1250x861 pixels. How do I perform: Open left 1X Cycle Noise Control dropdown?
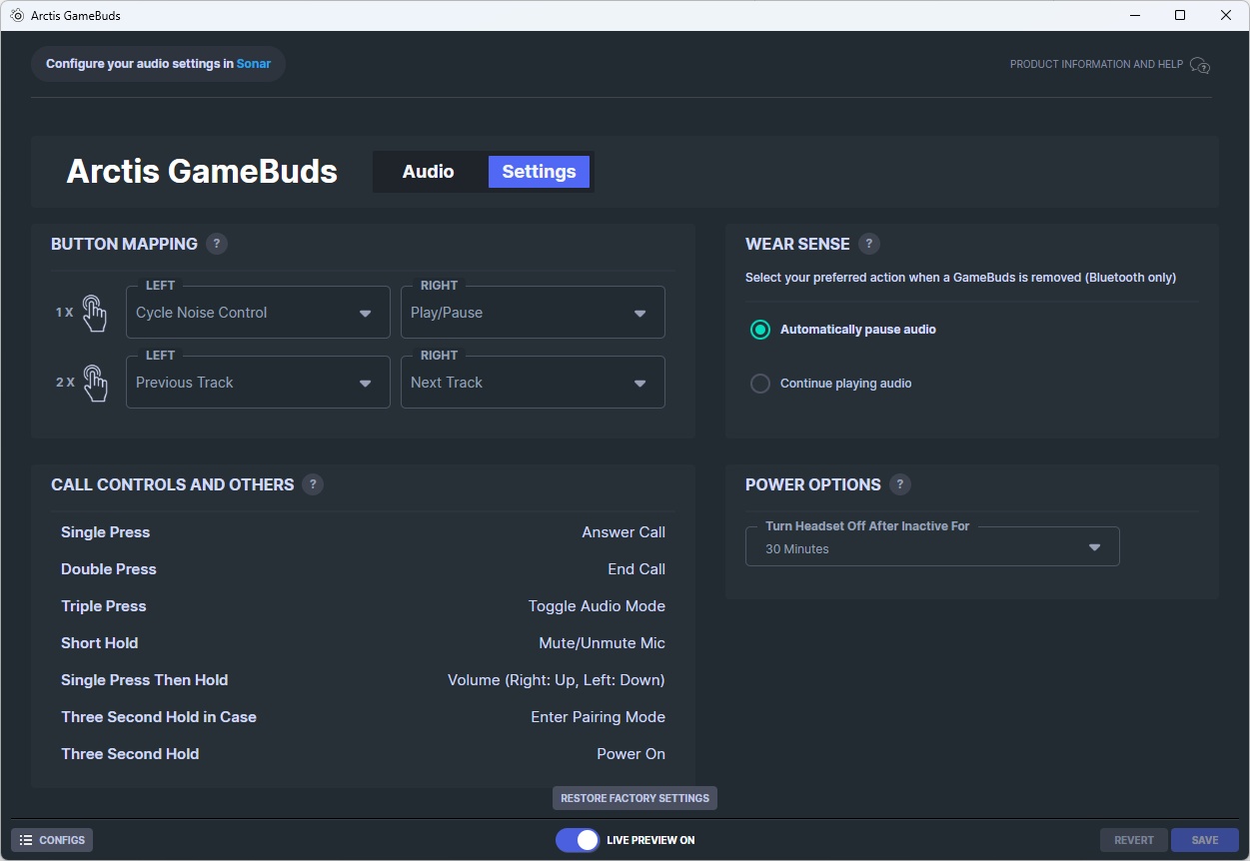[x=258, y=313]
